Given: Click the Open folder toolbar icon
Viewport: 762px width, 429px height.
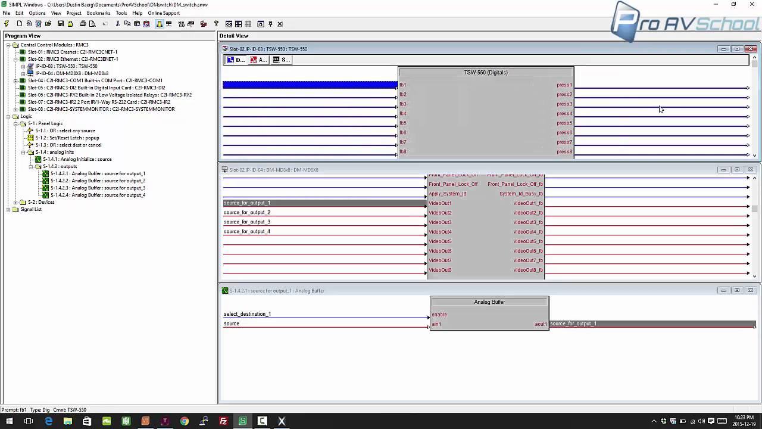Looking at the screenshot, I should click(x=48, y=24).
